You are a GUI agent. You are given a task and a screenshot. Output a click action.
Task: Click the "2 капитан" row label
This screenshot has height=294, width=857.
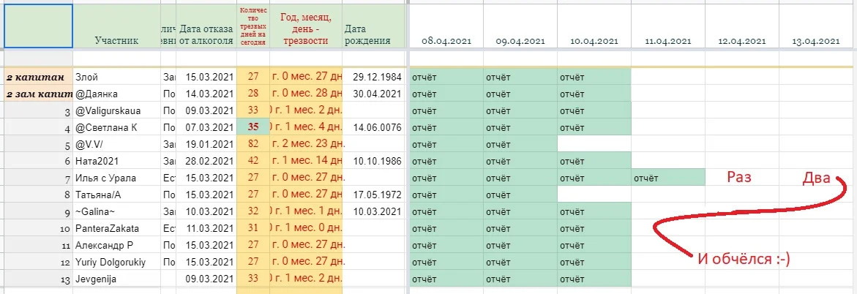coord(37,77)
